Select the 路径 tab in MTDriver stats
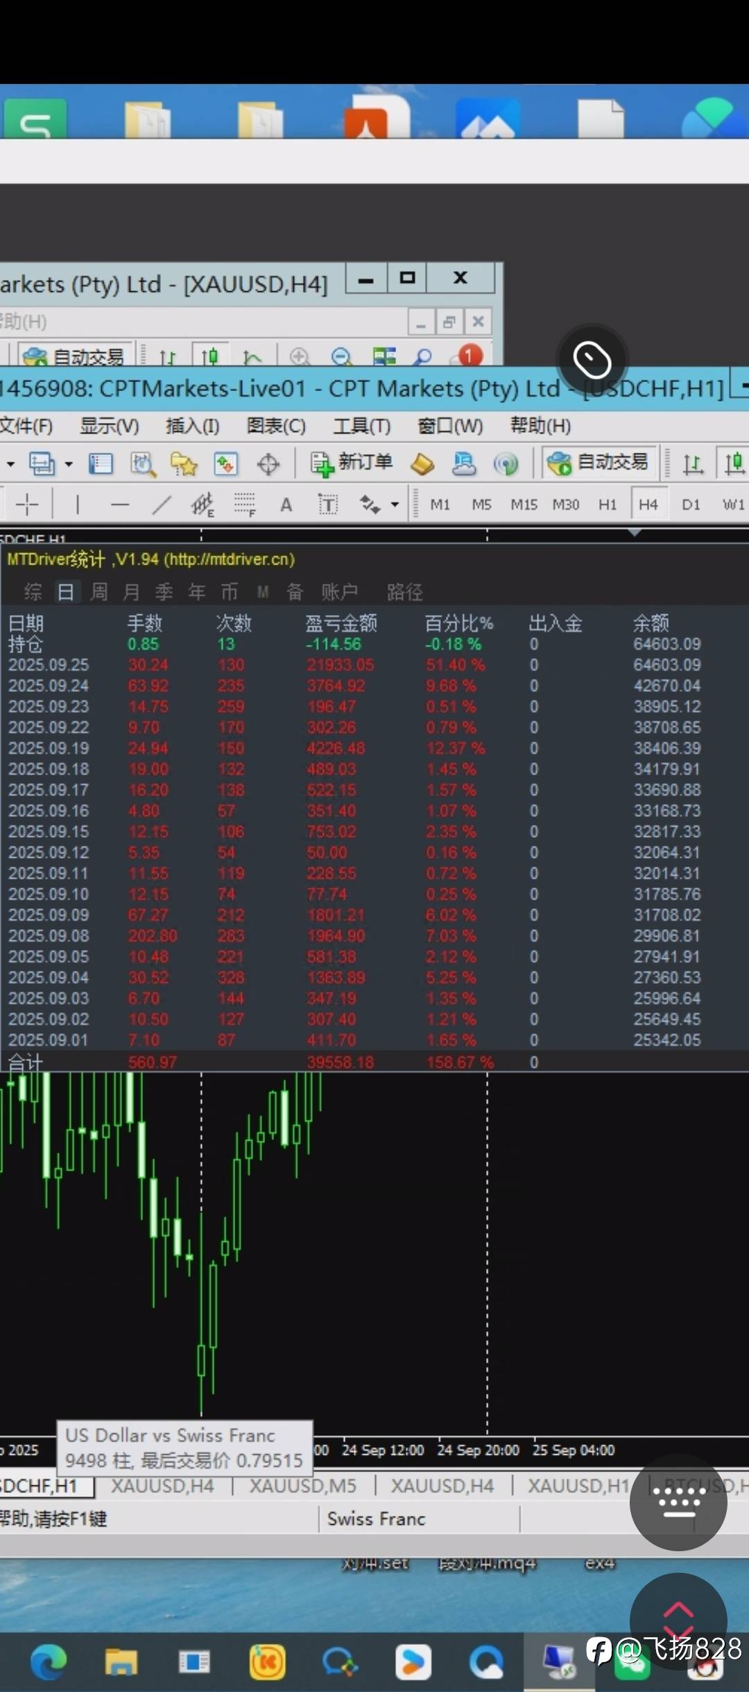 point(405,592)
